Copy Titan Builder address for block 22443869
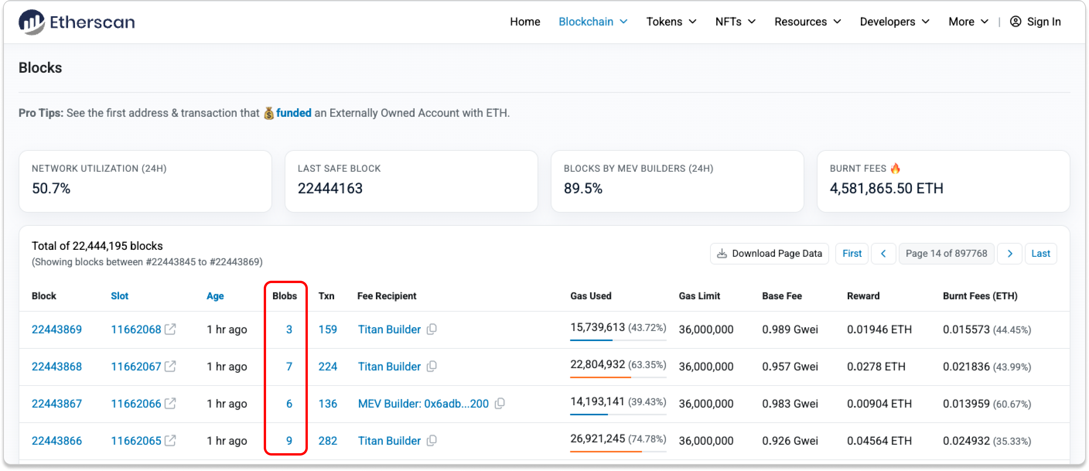 coord(432,329)
